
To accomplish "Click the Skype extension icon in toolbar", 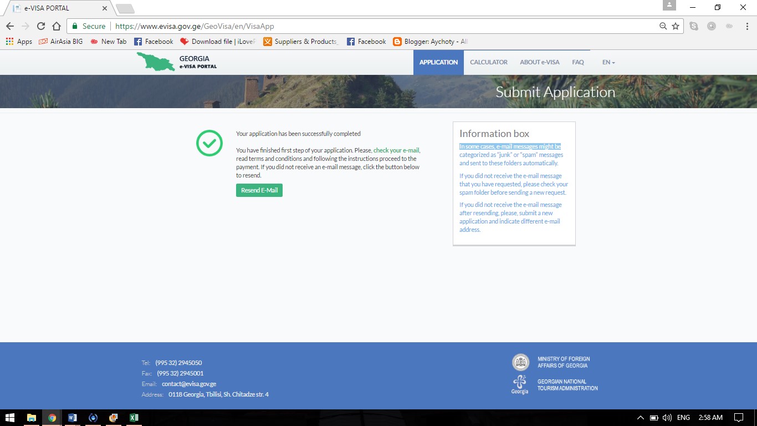I will 694,26.
